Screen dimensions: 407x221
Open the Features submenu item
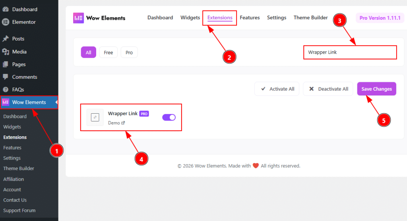pyautogui.click(x=12, y=147)
